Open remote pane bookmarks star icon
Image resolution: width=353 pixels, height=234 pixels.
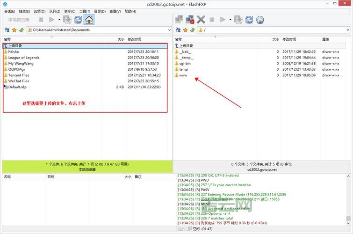pyautogui.click(x=185, y=30)
